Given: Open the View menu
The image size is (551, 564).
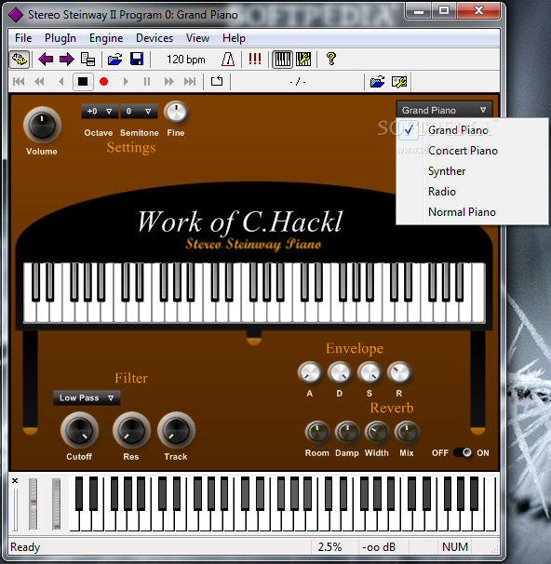Looking at the screenshot, I should [x=197, y=38].
